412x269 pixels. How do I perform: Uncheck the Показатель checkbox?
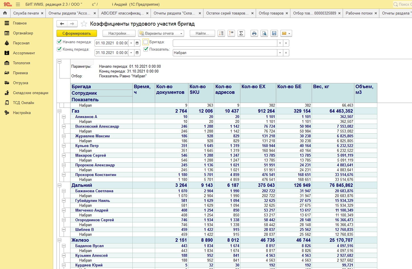(146, 49)
